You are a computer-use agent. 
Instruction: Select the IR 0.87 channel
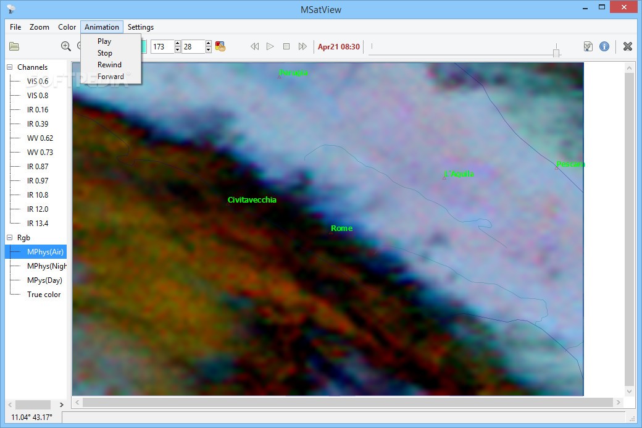(x=38, y=167)
